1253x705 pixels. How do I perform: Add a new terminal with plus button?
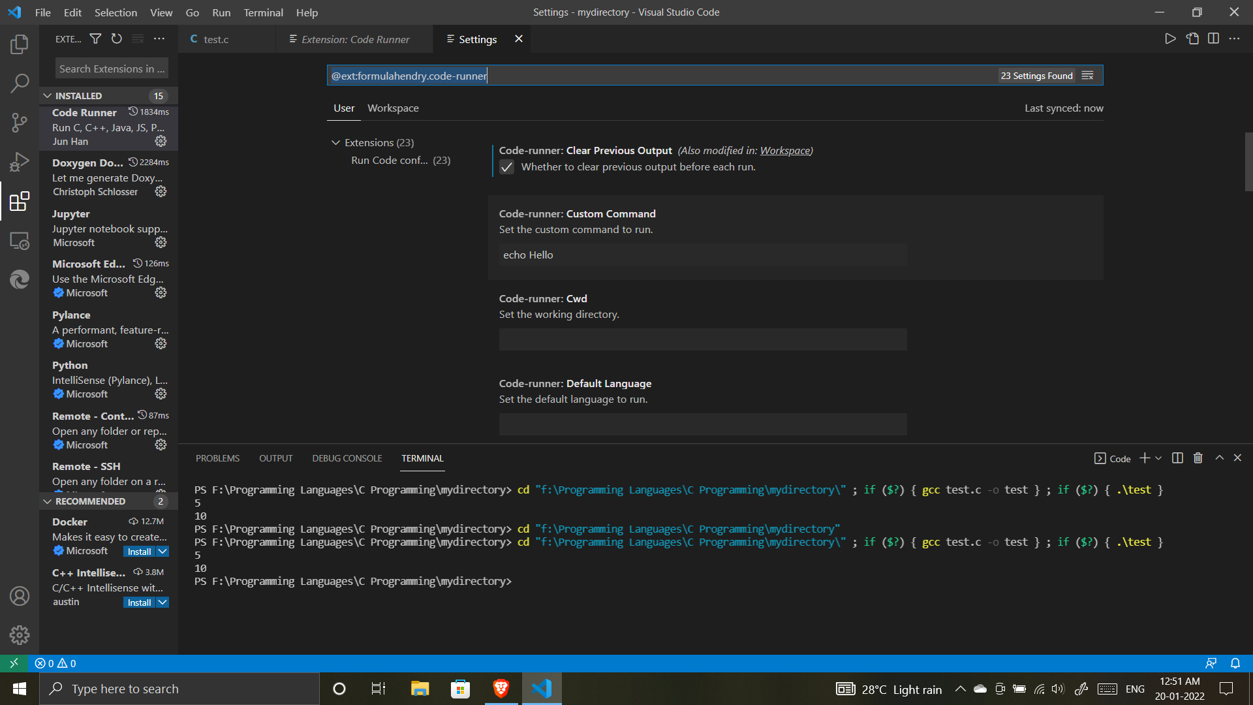click(x=1145, y=458)
